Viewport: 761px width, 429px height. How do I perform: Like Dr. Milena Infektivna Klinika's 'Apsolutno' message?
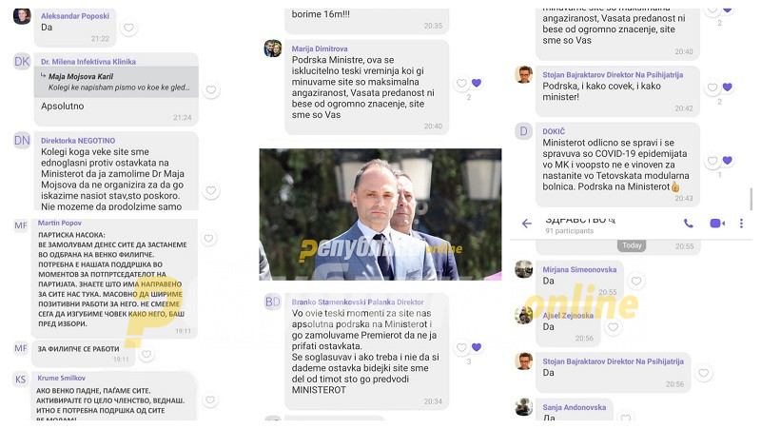211,89
